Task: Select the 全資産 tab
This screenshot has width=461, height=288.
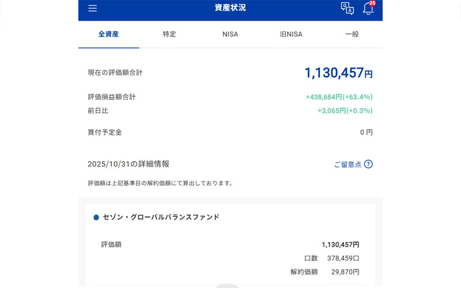Action: pyautogui.click(x=108, y=34)
